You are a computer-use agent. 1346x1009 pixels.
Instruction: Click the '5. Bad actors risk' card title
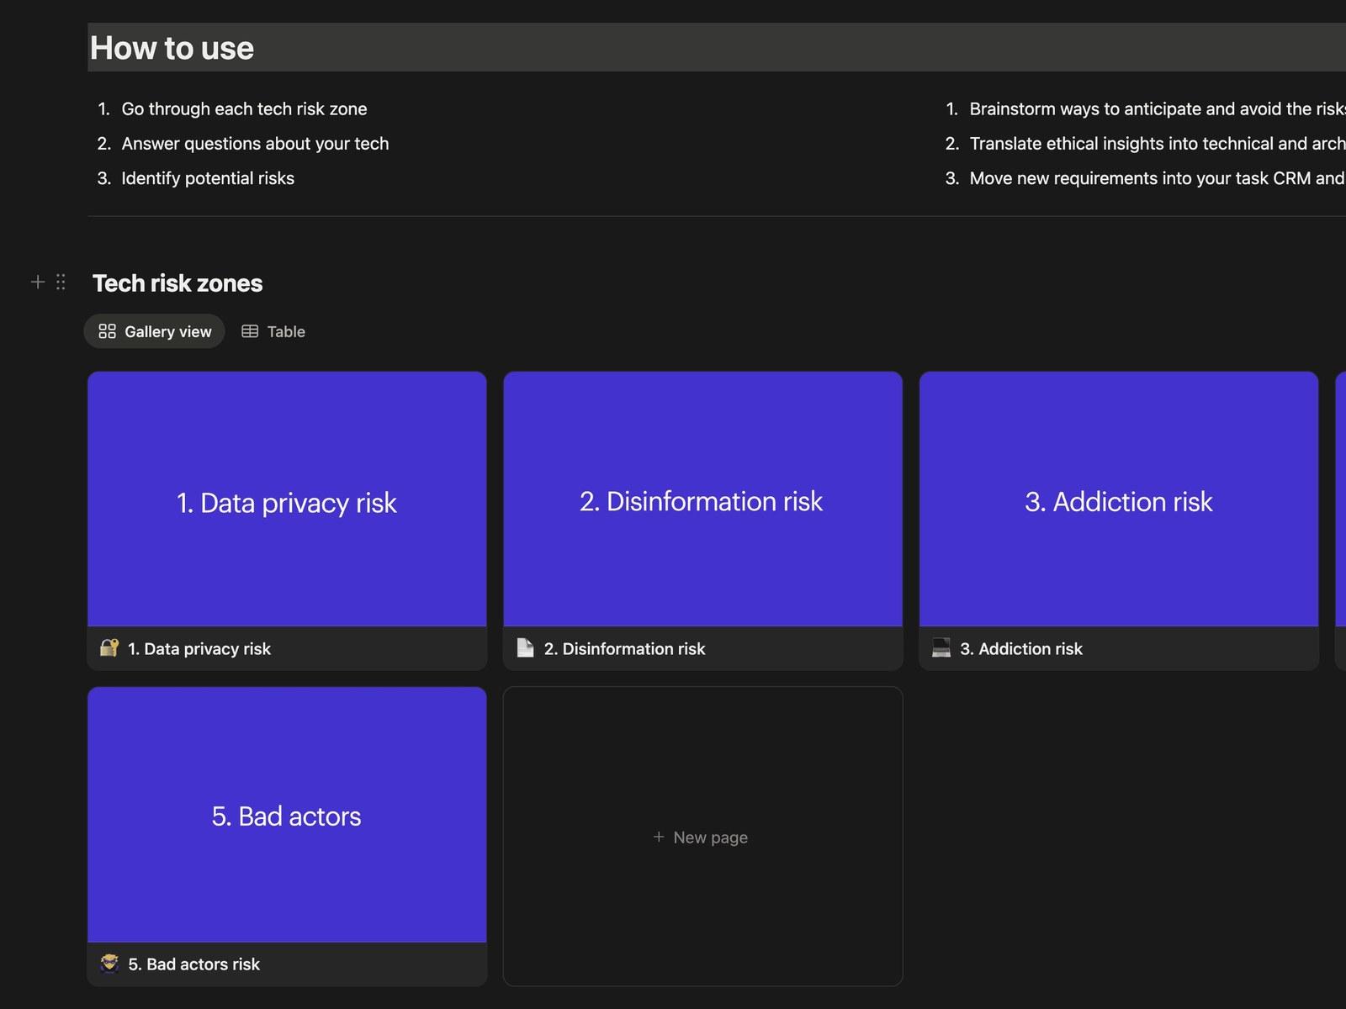coord(194,964)
